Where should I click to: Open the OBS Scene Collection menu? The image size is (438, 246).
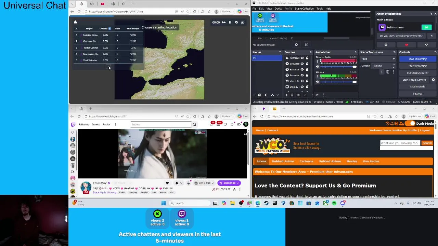(x=304, y=9)
